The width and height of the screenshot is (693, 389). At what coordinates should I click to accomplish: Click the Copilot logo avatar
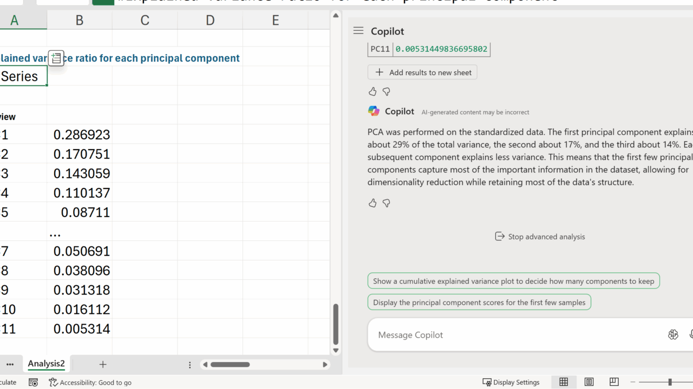coord(374,111)
